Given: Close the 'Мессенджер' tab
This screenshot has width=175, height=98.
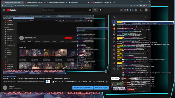Looking at the screenshot, I should pos(89,2).
